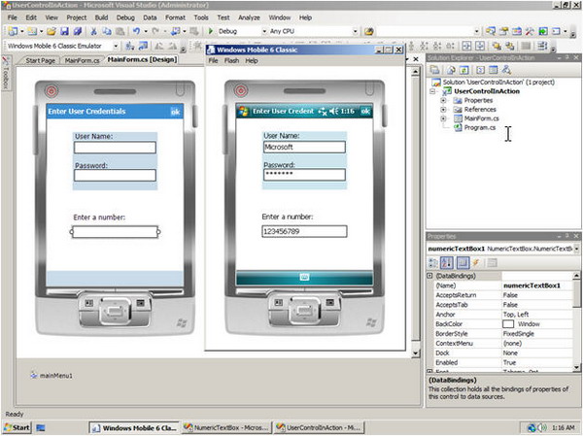Click Solution Explorer Show All Files icon

point(451,70)
